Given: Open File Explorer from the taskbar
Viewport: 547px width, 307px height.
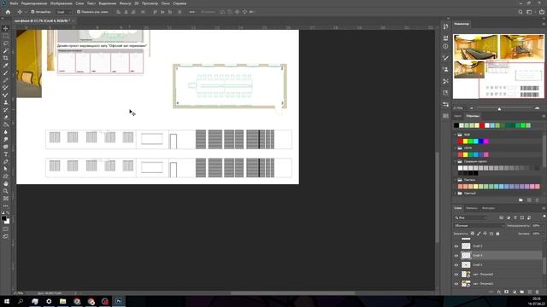Looking at the screenshot, I should [62, 301].
